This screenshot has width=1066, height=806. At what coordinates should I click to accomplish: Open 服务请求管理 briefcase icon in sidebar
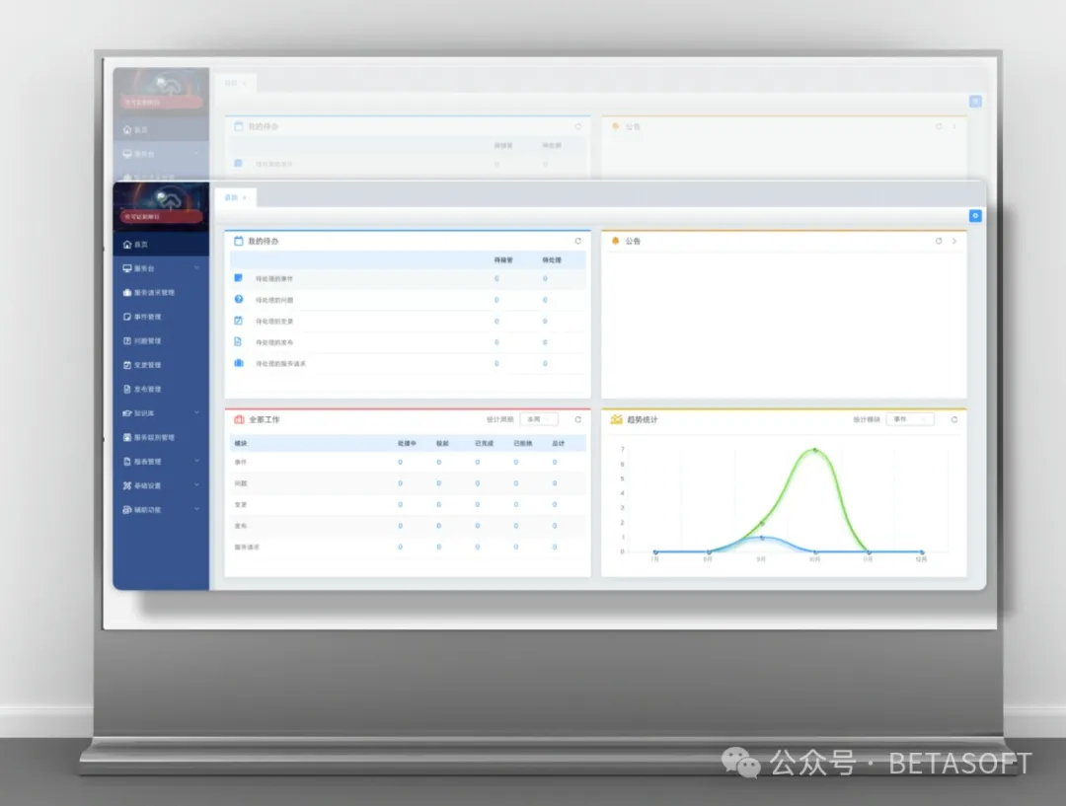pos(127,292)
